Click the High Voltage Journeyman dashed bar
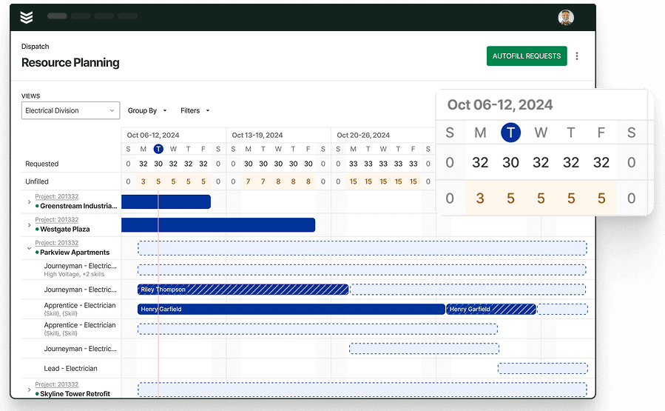 362,270
